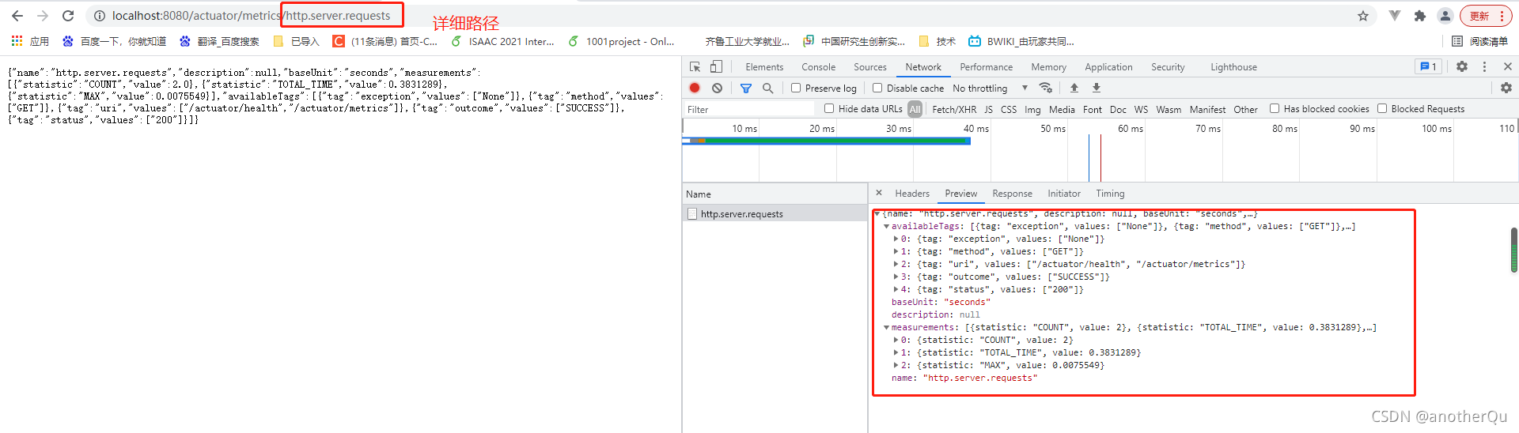The width and height of the screenshot is (1519, 433).
Task: Filter requests by JS type
Action: 988,109
